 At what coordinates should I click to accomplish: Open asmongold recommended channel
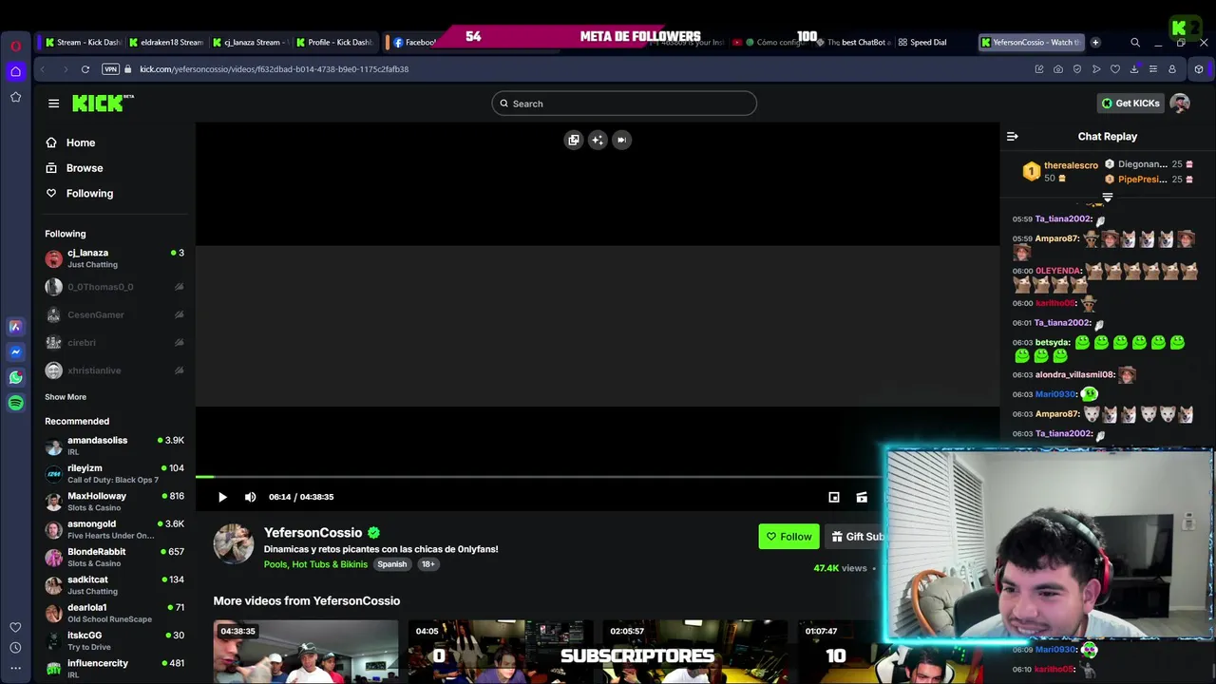click(114, 529)
